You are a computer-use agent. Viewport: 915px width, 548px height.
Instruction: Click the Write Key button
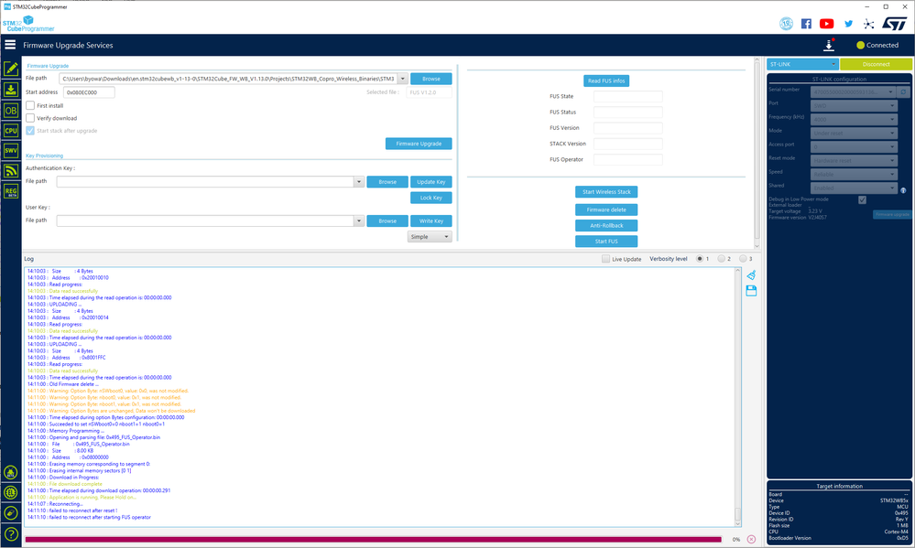(x=431, y=221)
